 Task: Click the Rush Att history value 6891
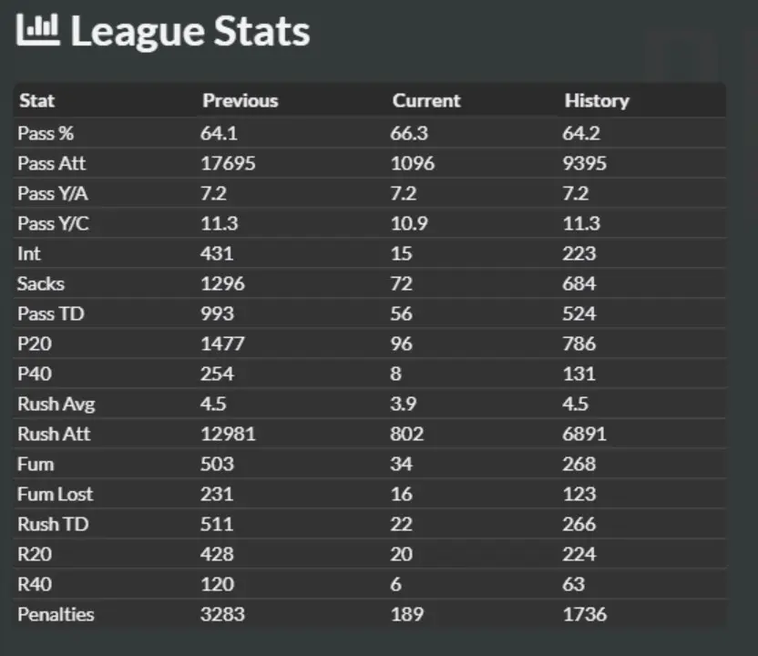tap(584, 434)
